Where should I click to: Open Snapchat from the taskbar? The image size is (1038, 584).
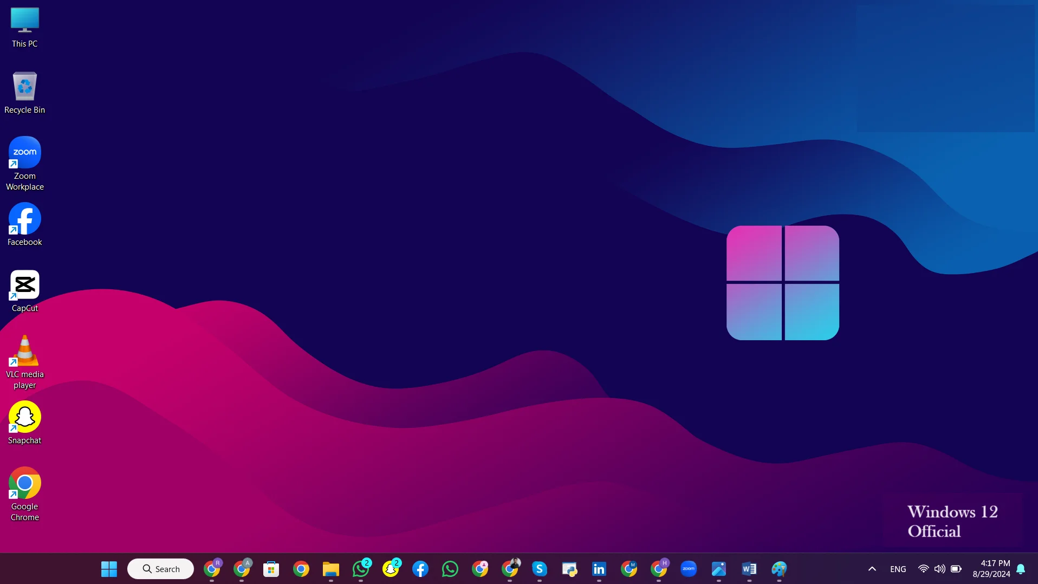click(391, 568)
